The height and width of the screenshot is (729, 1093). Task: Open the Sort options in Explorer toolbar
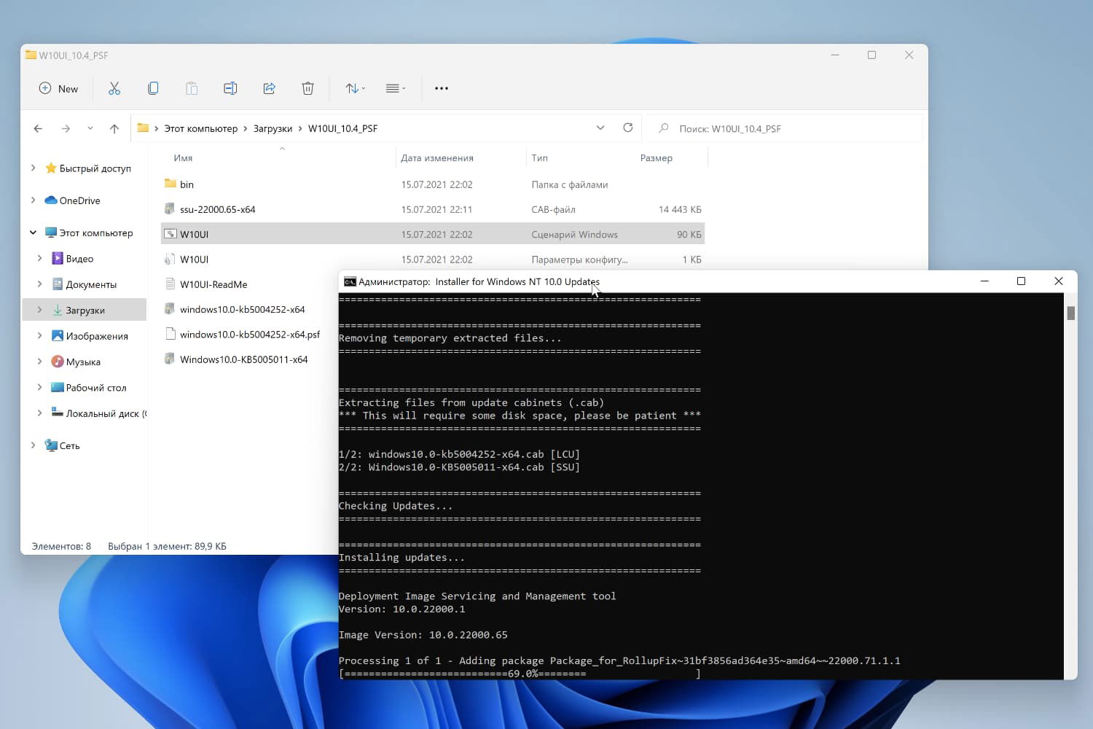[355, 88]
